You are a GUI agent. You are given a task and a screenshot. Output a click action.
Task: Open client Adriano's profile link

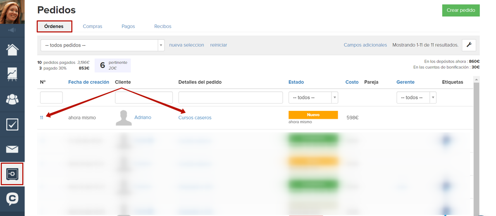(x=143, y=117)
